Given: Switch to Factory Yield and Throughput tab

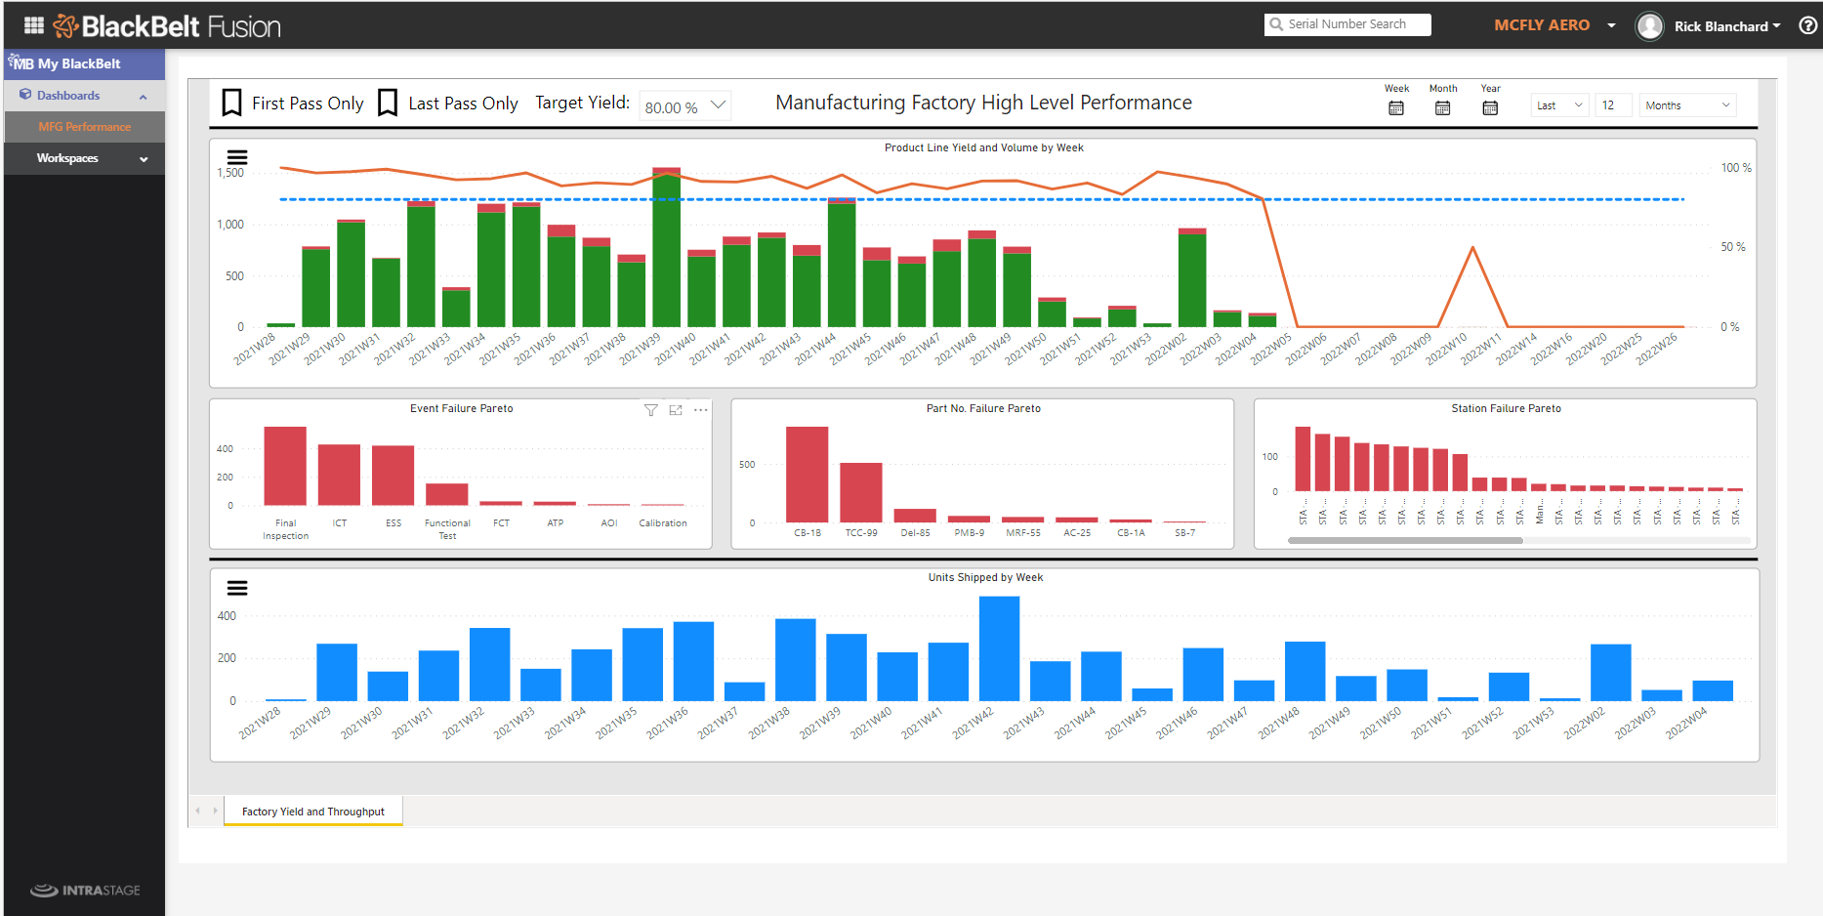Looking at the screenshot, I should tap(313, 812).
